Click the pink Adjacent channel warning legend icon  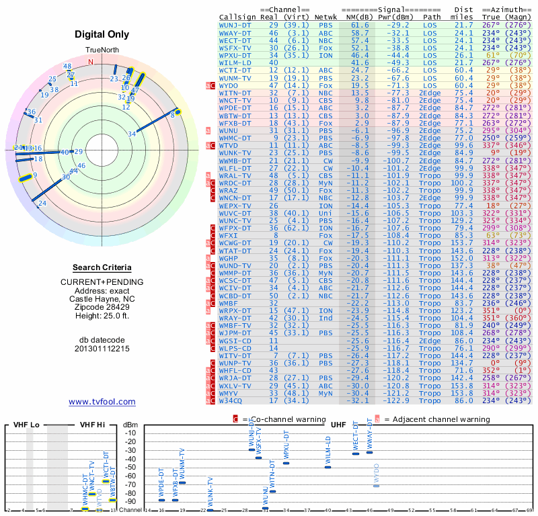tap(377, 419)
